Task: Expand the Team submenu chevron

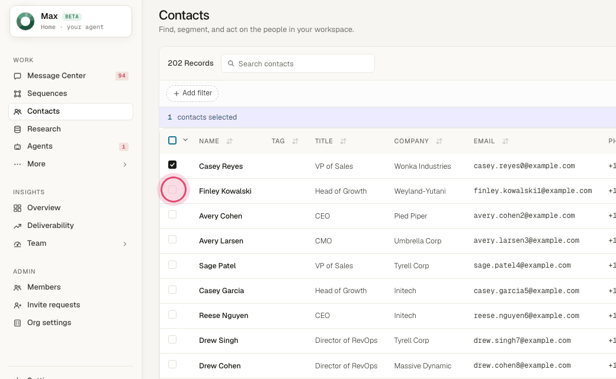Action: (125, 244)
